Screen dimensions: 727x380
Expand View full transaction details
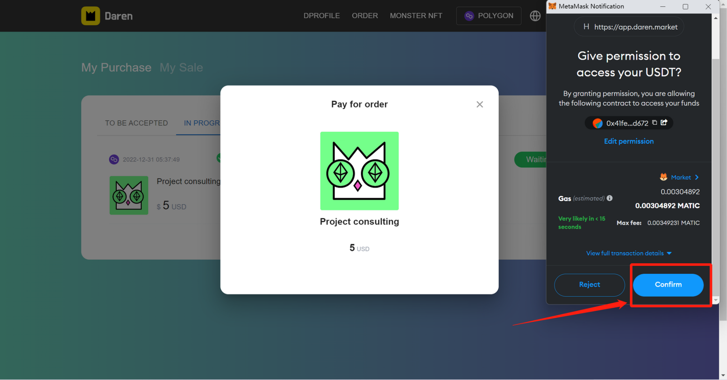(x=628, y=253)
